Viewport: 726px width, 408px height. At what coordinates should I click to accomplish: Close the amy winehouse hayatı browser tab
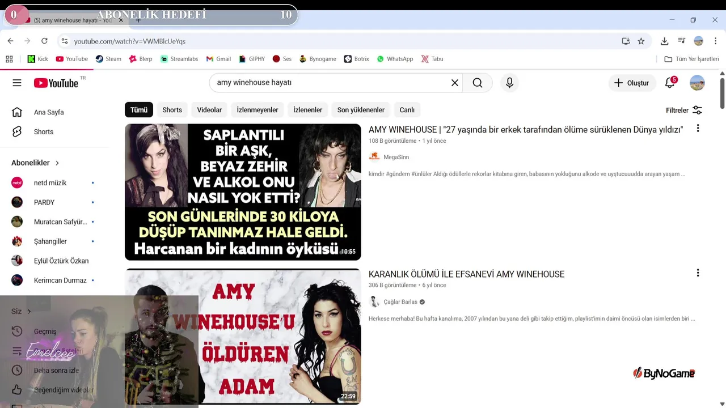(x=121, y=20)
